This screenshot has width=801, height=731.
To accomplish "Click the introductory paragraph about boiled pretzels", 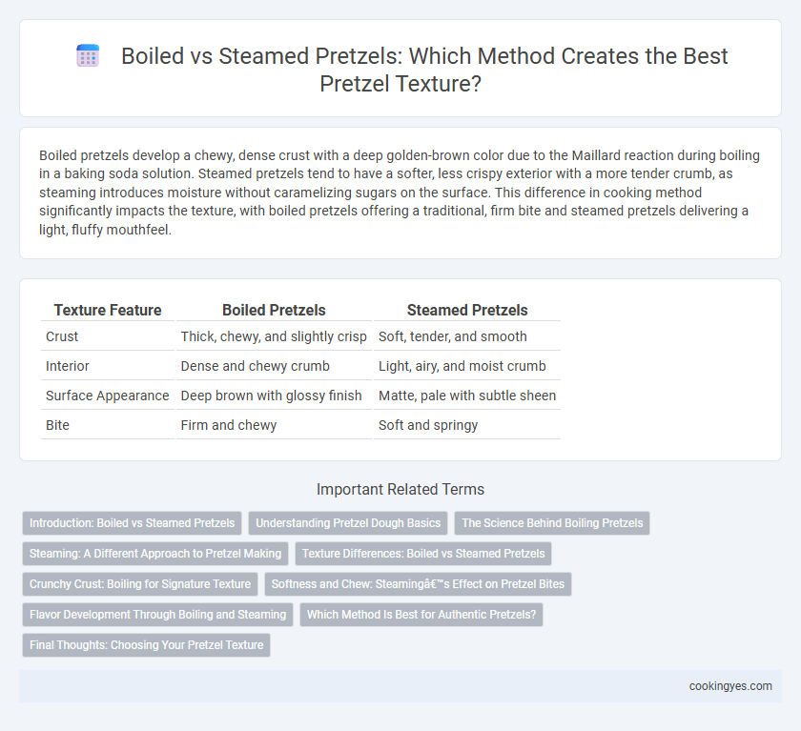I will [x=400, y=193].
